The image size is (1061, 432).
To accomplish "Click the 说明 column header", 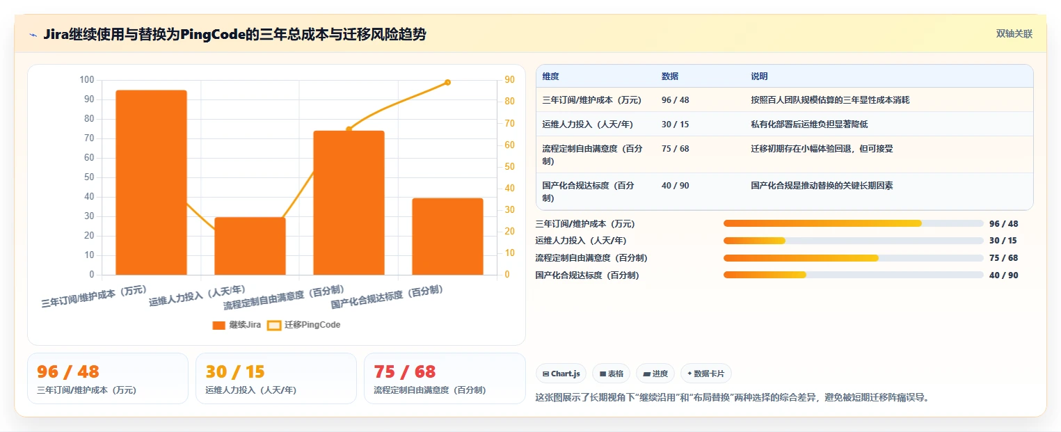I will tap(759, 76).
